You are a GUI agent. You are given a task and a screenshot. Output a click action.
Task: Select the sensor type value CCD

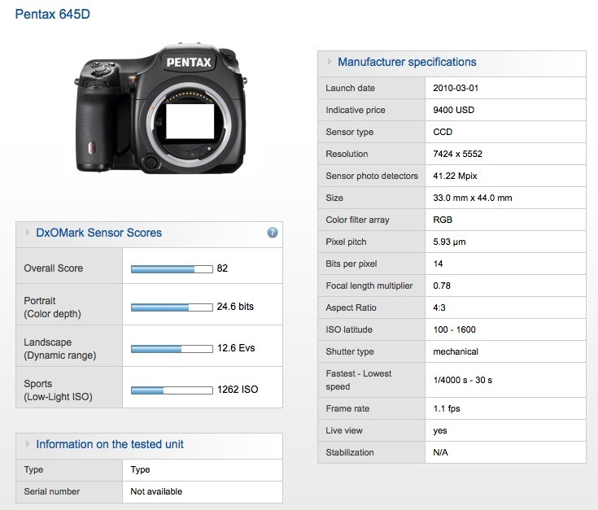click(x=443, y=132)
